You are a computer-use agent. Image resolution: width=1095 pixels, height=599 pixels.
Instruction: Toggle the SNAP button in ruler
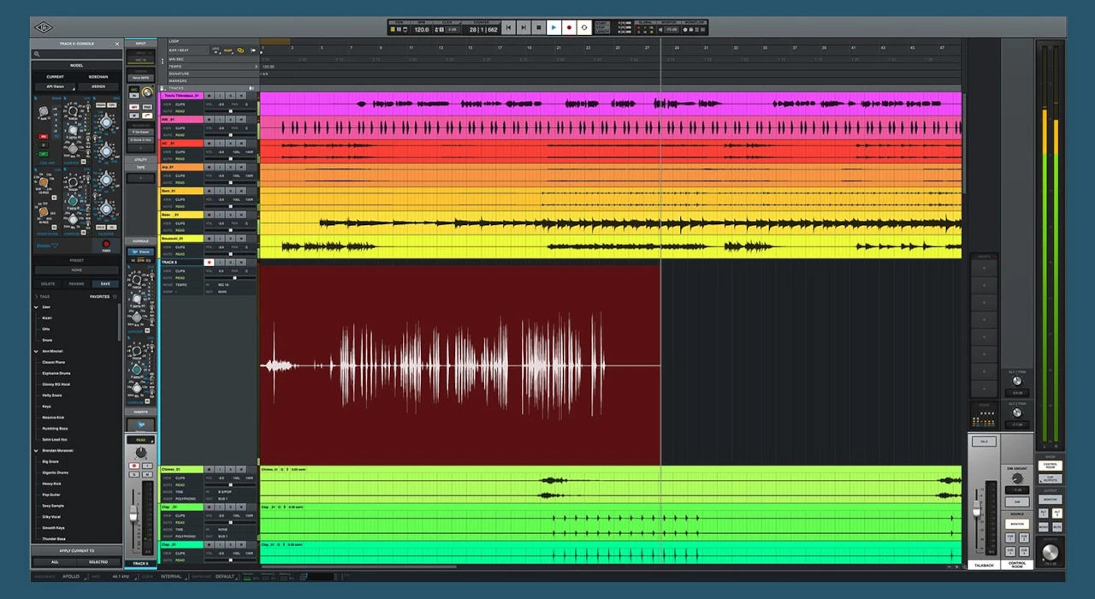[228, 50]
